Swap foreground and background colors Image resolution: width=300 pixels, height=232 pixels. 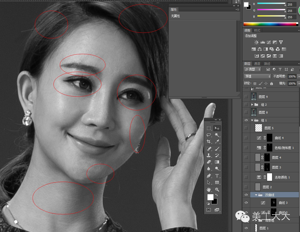(x=217, y=195)
